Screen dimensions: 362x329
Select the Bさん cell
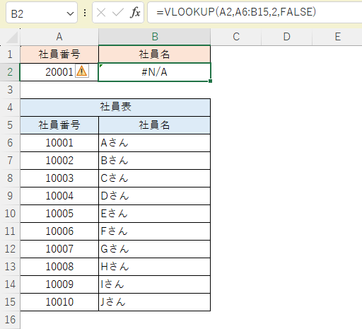point(154,161)
